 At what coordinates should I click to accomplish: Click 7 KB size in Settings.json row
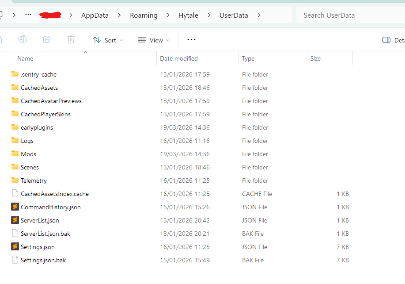click(342, 247)
